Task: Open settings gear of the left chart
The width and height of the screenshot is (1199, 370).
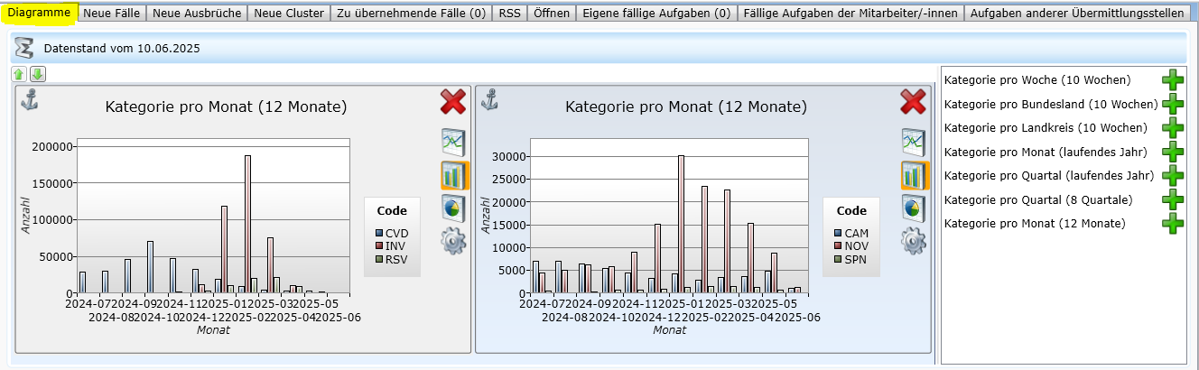Action: (x=453, y=241)
